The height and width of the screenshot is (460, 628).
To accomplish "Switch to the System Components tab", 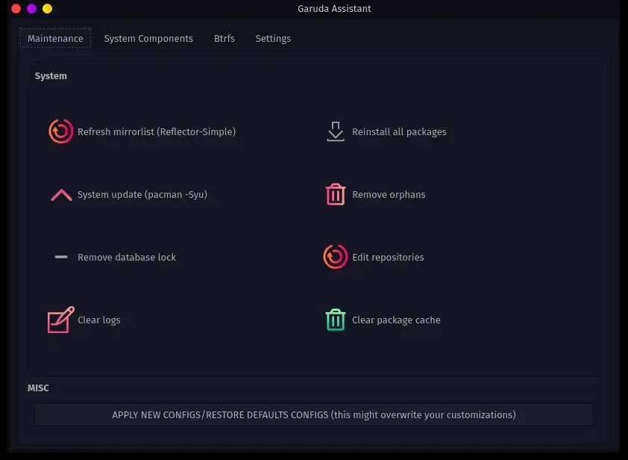I will point(148,39).
